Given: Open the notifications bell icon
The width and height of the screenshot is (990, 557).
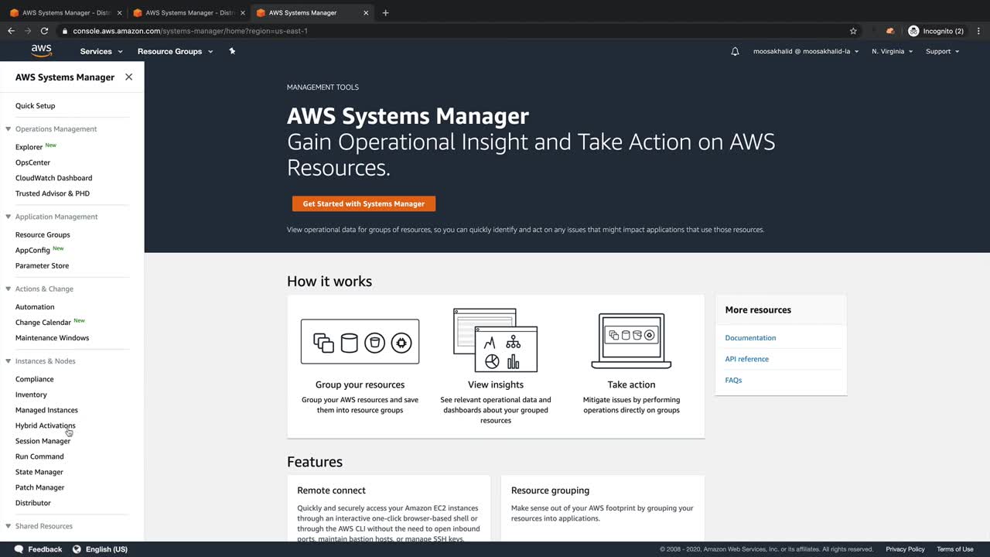Looking at the screenshot, I should click(x=735, y=52).
